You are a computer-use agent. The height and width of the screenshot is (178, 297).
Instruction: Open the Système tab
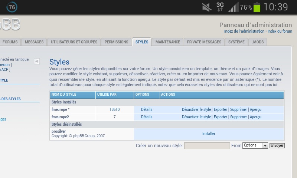[x=236, y=42]
